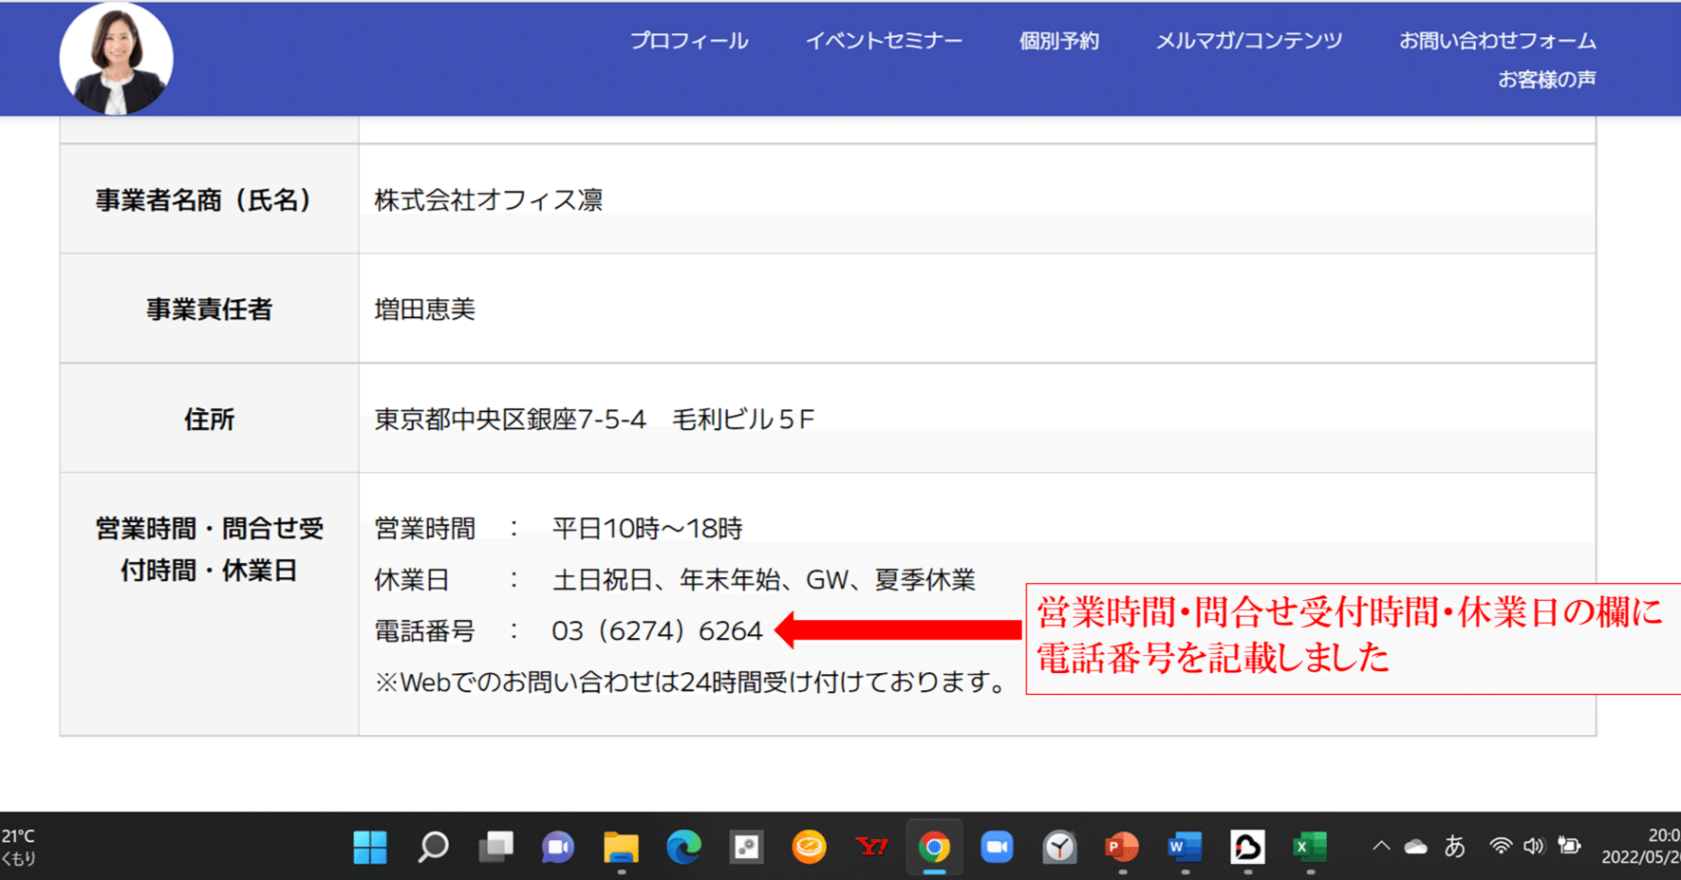Open File Explorer from the taskbar

pyautogui.click(x=620, y=847)
